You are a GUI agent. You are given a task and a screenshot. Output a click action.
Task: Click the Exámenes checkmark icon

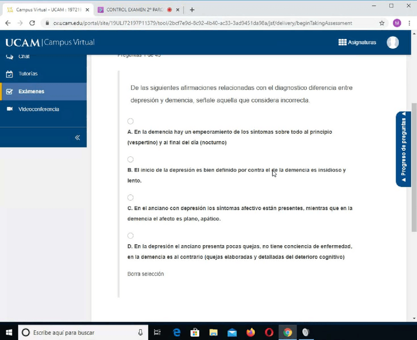[9, 91]
